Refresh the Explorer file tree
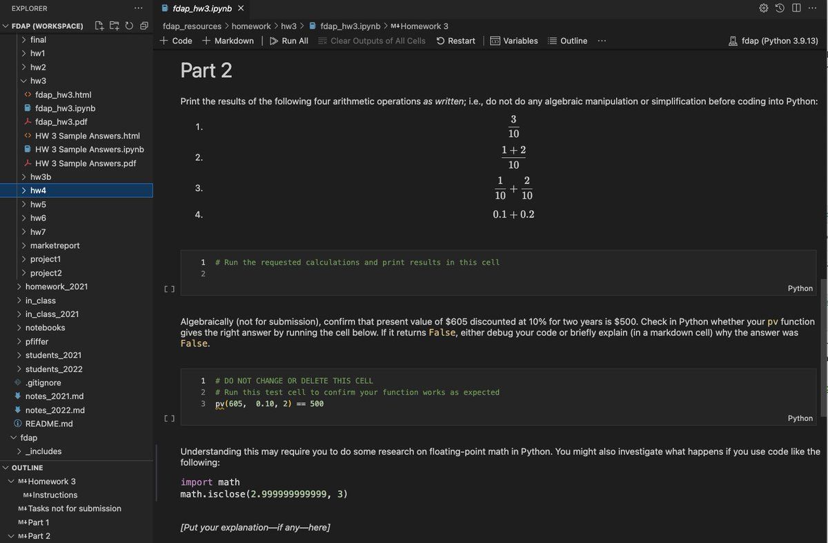 click(128, 26)
